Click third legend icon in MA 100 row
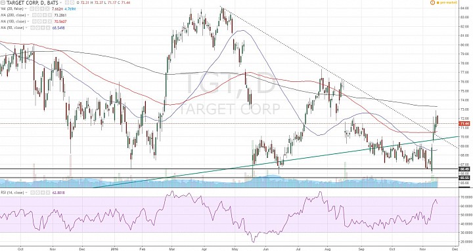The height and width of the screenshot is (251, 473). tap(45, 22)
